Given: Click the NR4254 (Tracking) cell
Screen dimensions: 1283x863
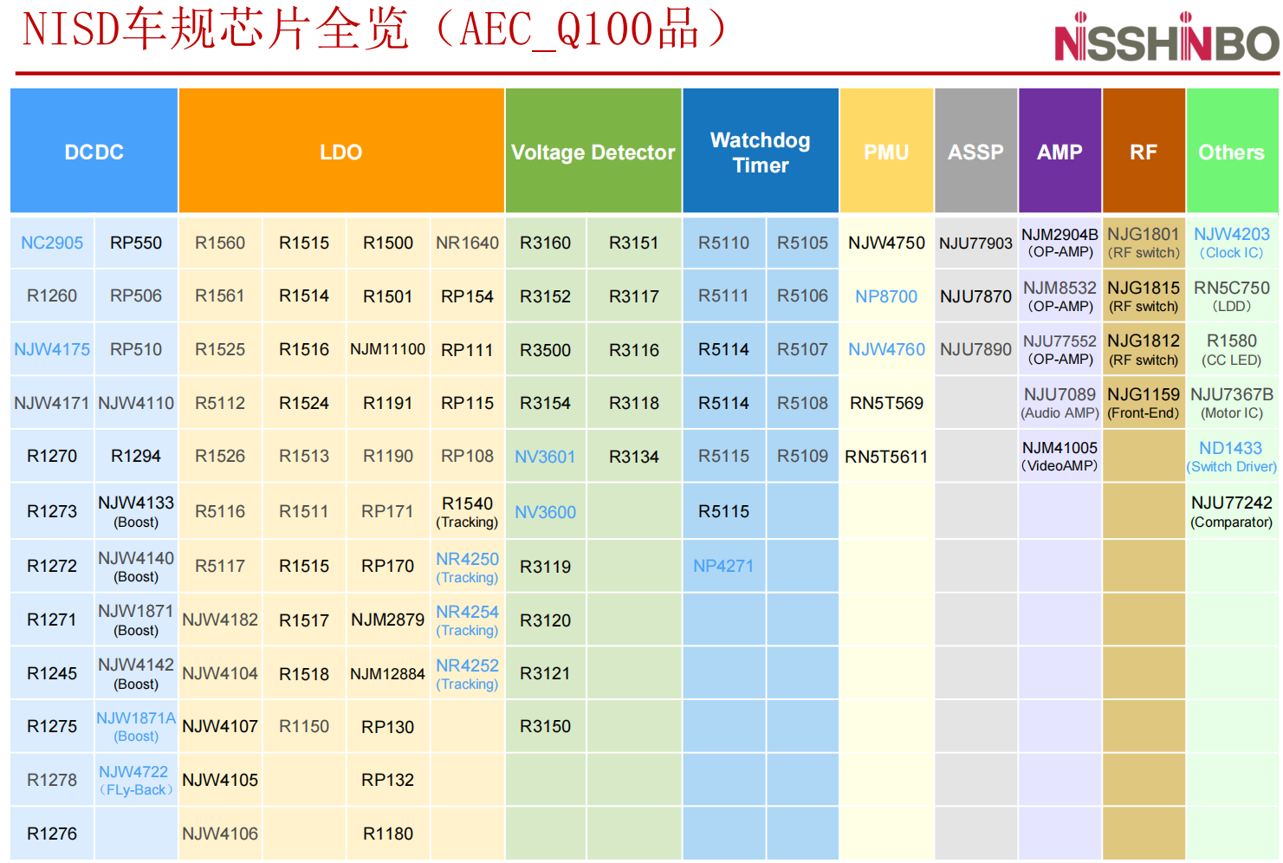Looking at the screenshot, I should point(468,620).
